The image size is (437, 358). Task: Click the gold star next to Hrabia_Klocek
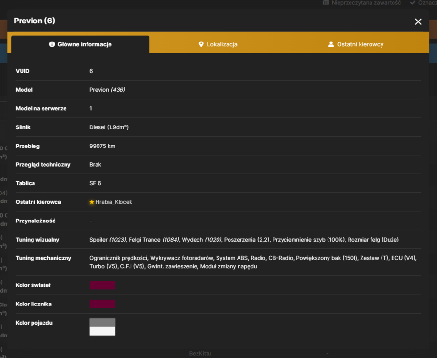[92, 202]
